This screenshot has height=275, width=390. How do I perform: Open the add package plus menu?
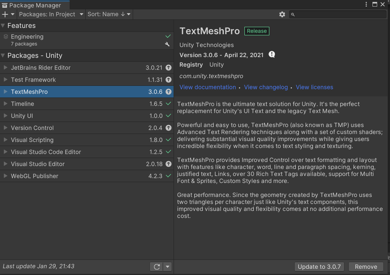coord(8,14)
